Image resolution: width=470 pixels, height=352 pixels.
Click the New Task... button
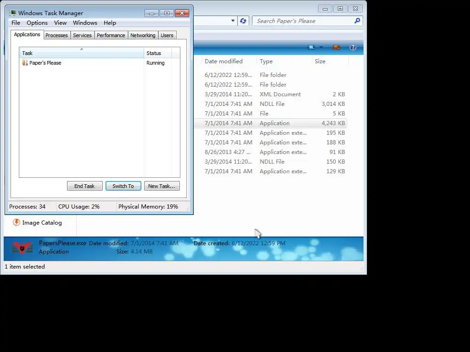162,186
